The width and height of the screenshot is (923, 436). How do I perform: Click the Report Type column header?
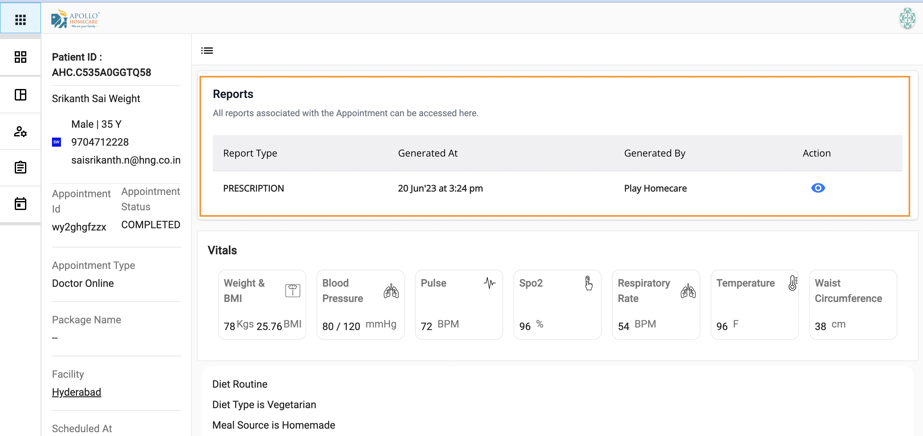(x=250, y=153)
